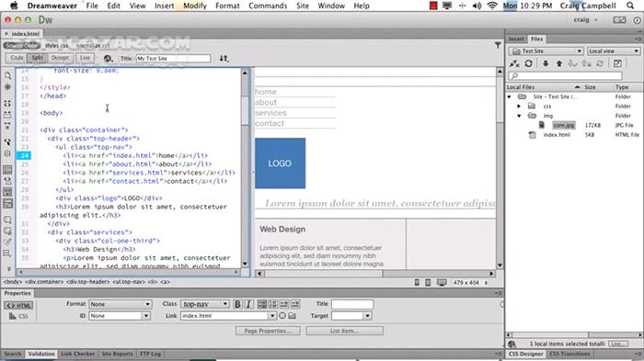
Task: Open the Local view dropdown
Action: (x=614, y=51)
